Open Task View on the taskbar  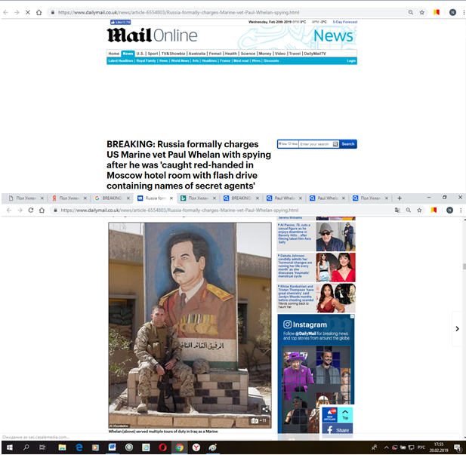tap(42, 447)
